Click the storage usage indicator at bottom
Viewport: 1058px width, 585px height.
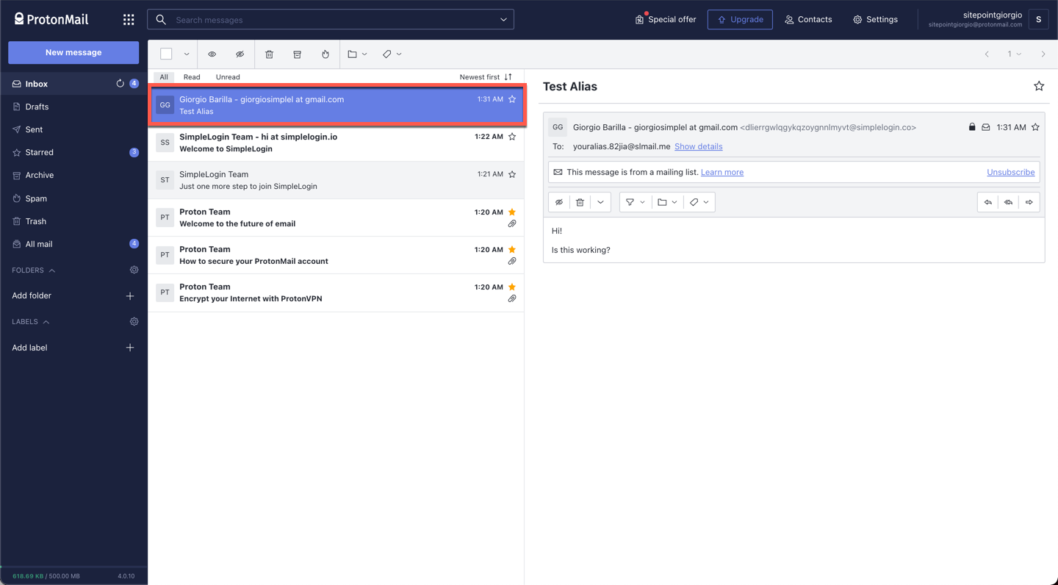tap(46, 576)
